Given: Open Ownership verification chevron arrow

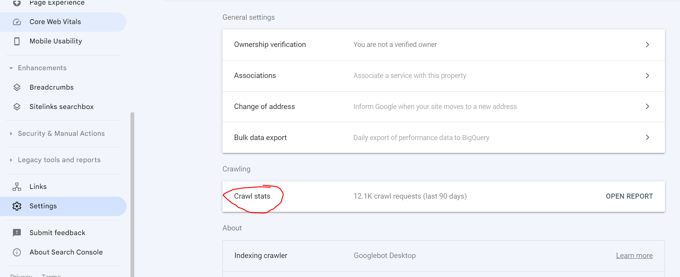Looking at the screenshot, I should coord(647,45).
